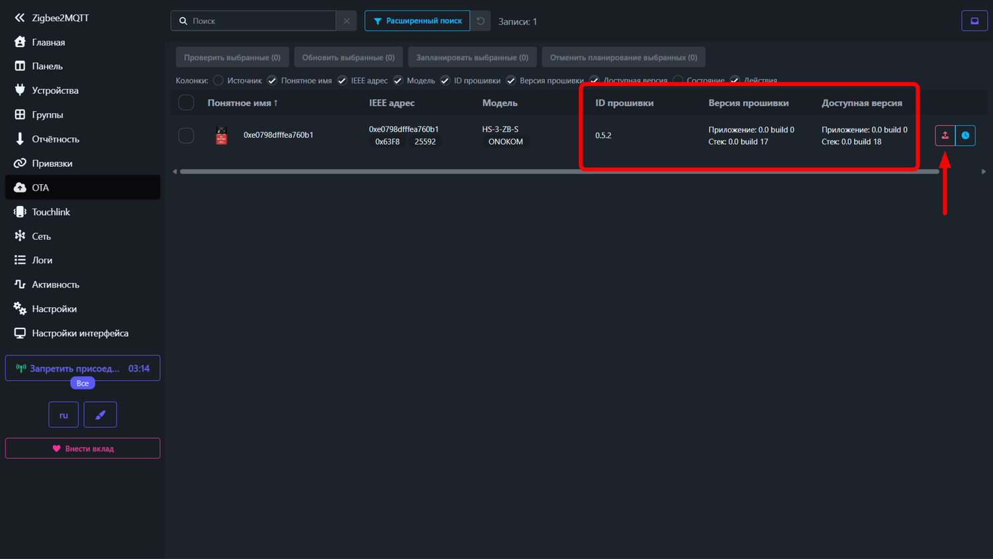The height and width of the screenshot is (559, 993).
Task: Click Запретить присоединение button
Action: click(x=74, y=369)
